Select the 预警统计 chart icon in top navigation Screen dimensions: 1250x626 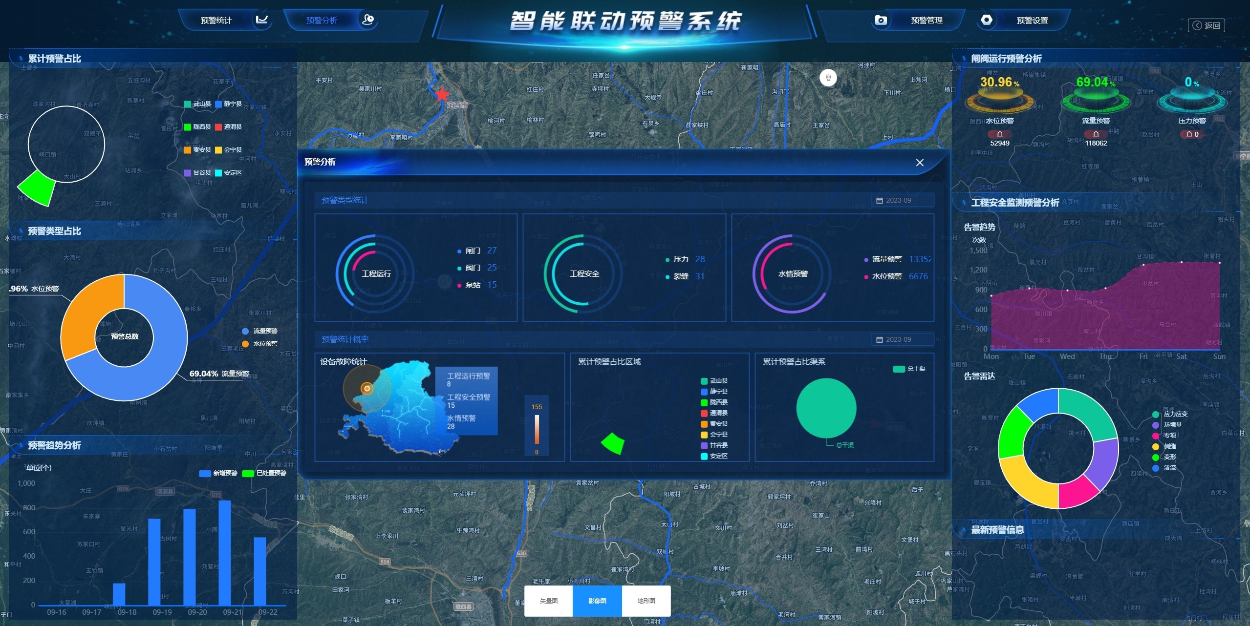tap(261, 20)
